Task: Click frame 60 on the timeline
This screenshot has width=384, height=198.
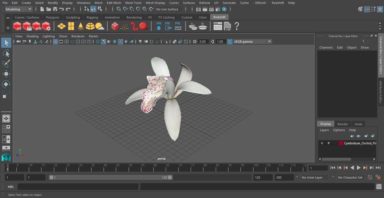Action: [x=155, y=168]
